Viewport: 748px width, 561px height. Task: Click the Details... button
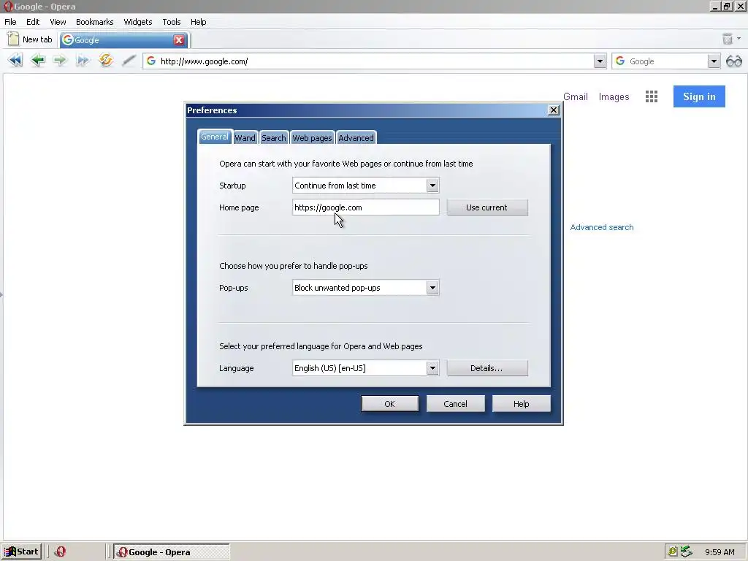(487, 368)
